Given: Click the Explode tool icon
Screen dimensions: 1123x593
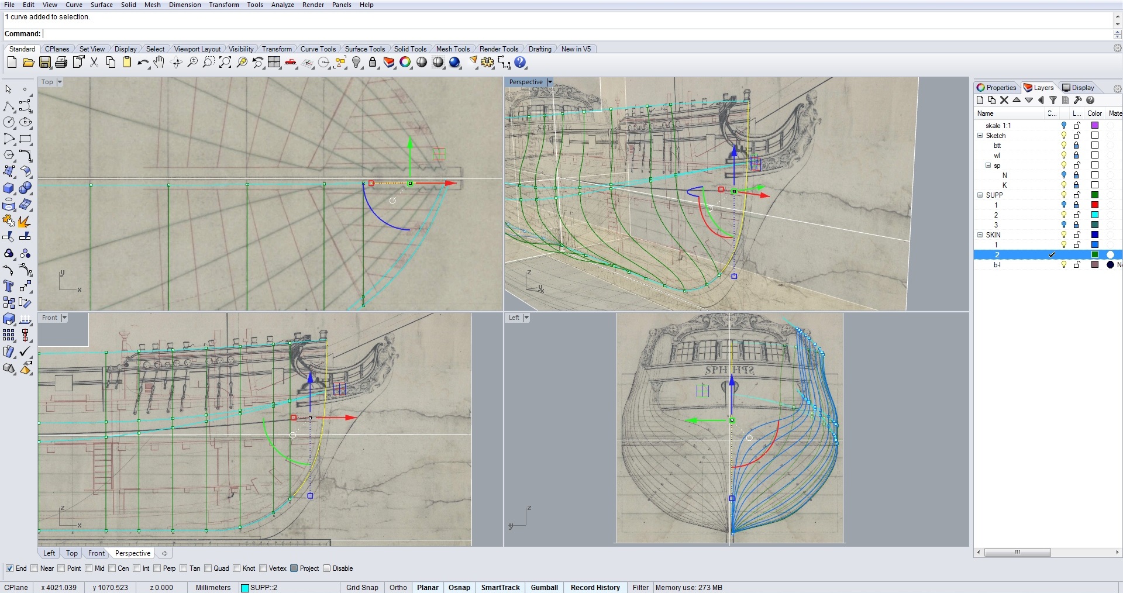Looking at the screenshot, I should coord(25,221).
